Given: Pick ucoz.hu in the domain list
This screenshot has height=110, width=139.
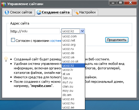Looking at the screenshot, I should point(73,103).
